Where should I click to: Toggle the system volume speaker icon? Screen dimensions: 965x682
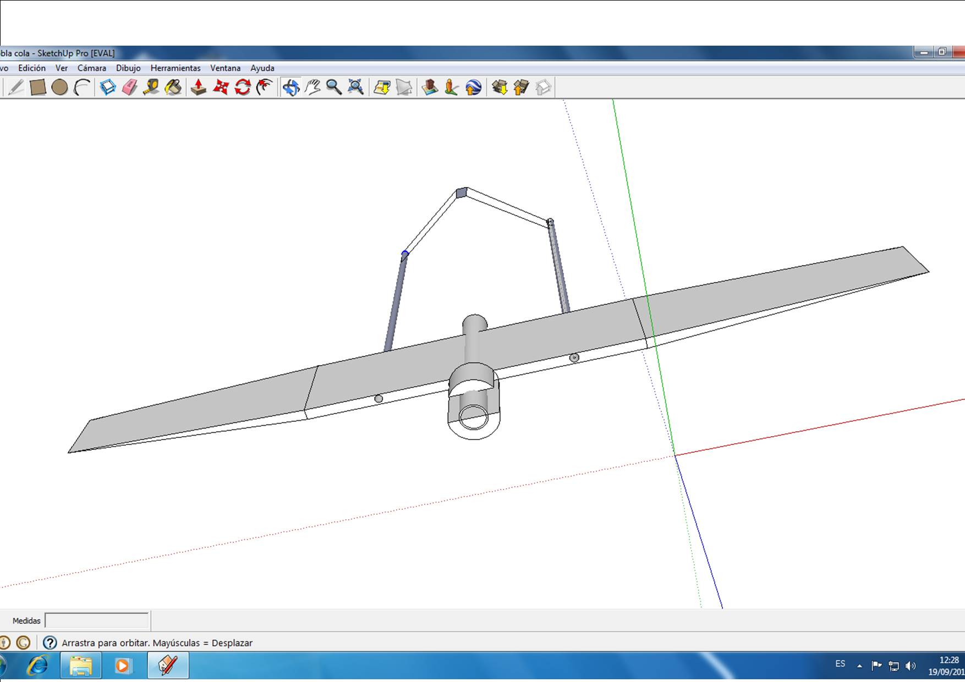click(x=911, y=665)
